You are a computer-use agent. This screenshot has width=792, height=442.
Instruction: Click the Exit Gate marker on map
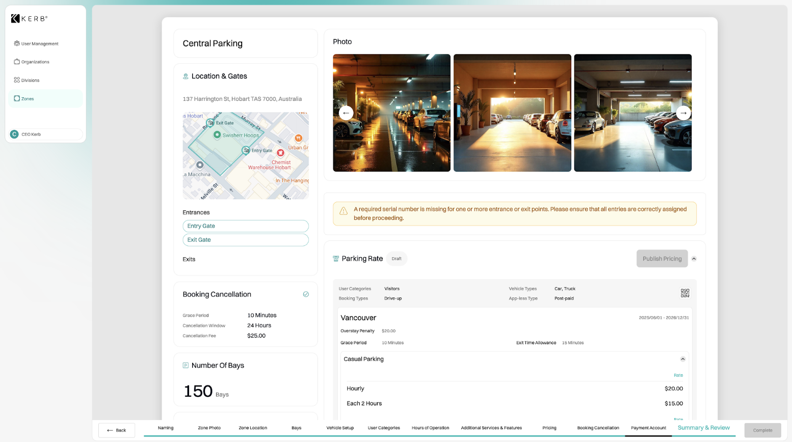[210, 123]
